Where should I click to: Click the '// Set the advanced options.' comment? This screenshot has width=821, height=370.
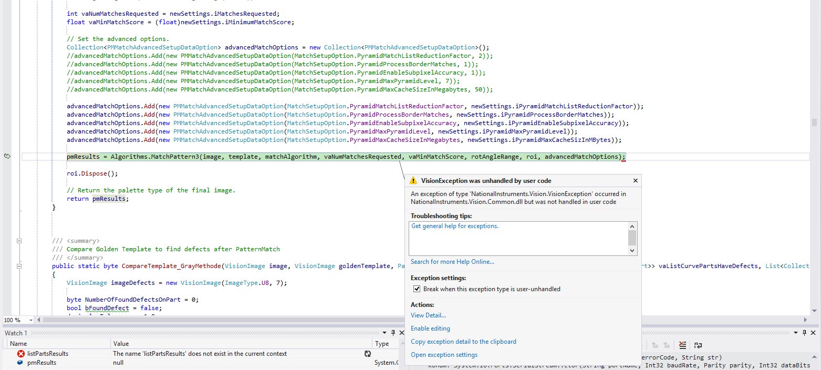click(x=118, y=39)
